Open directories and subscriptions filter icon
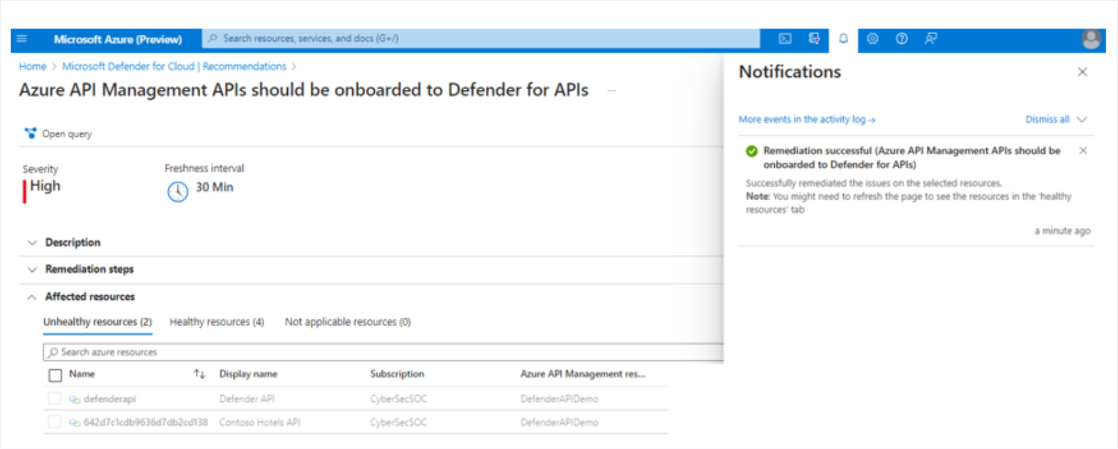Screen dimensions: 1118x449 814,39
